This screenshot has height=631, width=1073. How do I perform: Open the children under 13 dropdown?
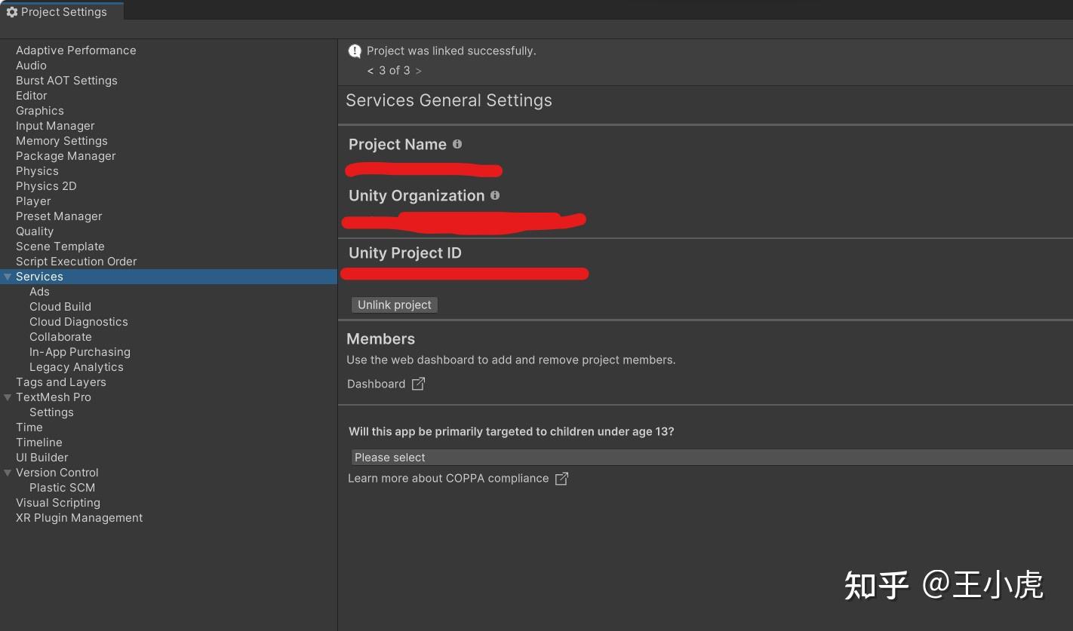(x=711, y=458)
